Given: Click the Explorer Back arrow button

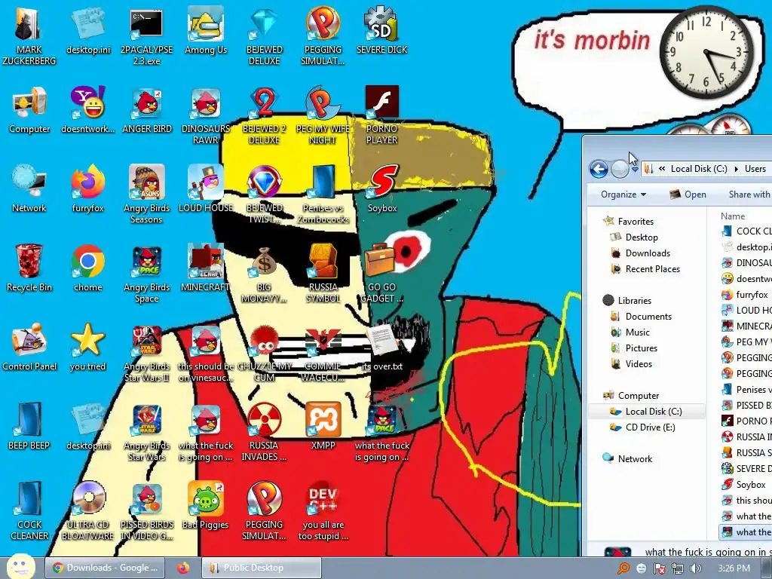Looking at the screenshot, I should (x=599, y=170).
